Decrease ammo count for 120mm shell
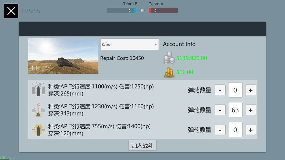This screenshot has width=285, height=160. pos(220,130)
